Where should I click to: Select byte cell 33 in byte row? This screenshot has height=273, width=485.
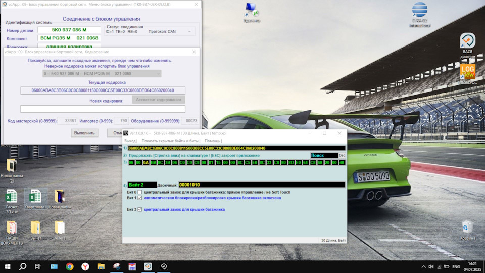(x=269, y=162)
